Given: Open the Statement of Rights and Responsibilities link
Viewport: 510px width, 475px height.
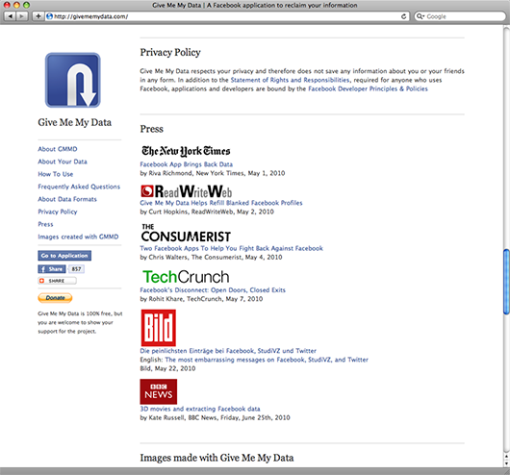Looking at the screenshot, I should click(291, 80).
